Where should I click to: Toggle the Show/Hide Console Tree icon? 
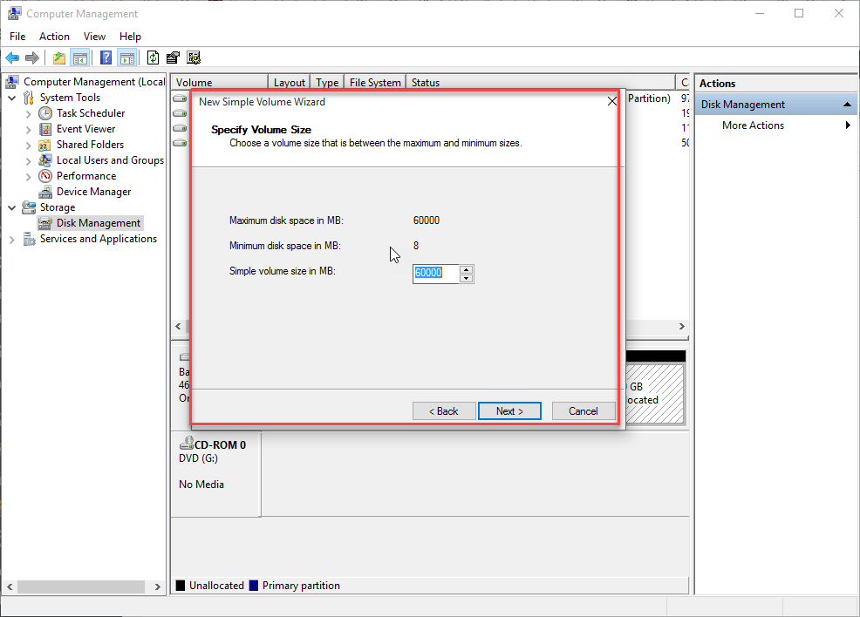tap(80, 58)
